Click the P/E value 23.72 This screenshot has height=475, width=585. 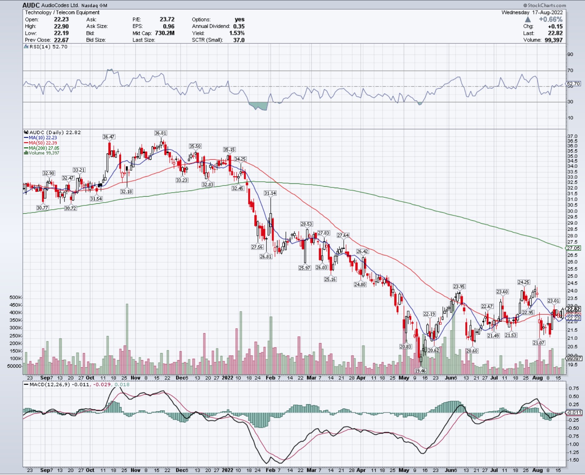pos(167,20)
